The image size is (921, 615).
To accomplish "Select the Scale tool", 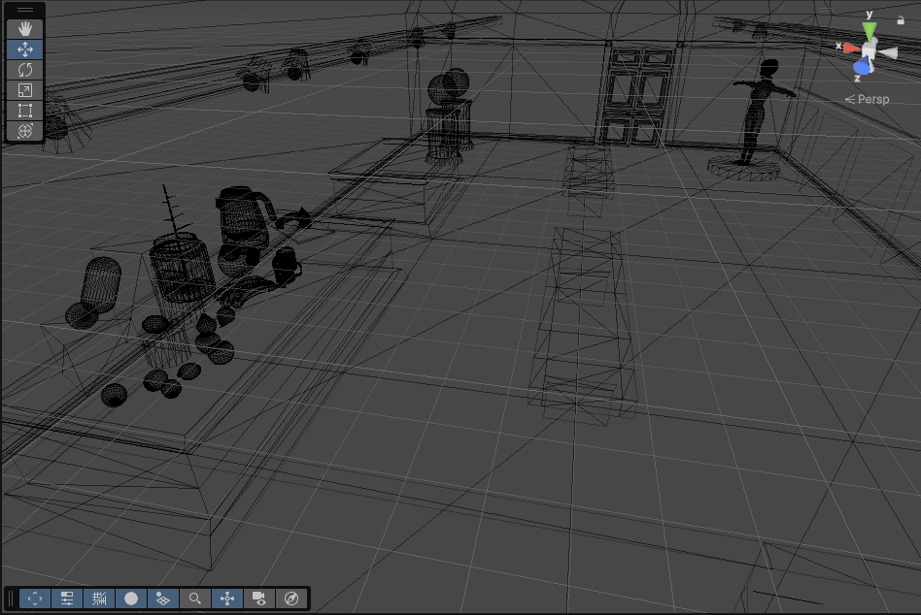I will tap(25, 89).
